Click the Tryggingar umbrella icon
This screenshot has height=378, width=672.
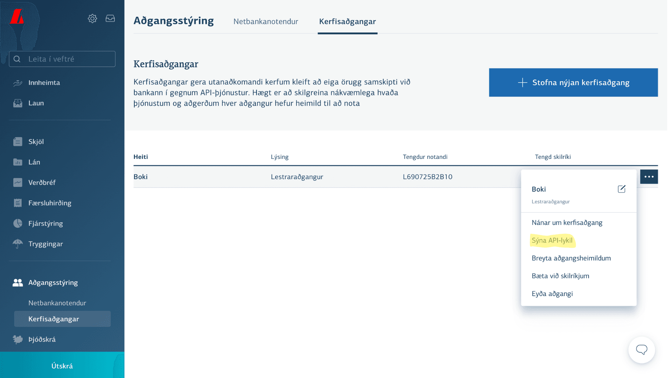17,244
